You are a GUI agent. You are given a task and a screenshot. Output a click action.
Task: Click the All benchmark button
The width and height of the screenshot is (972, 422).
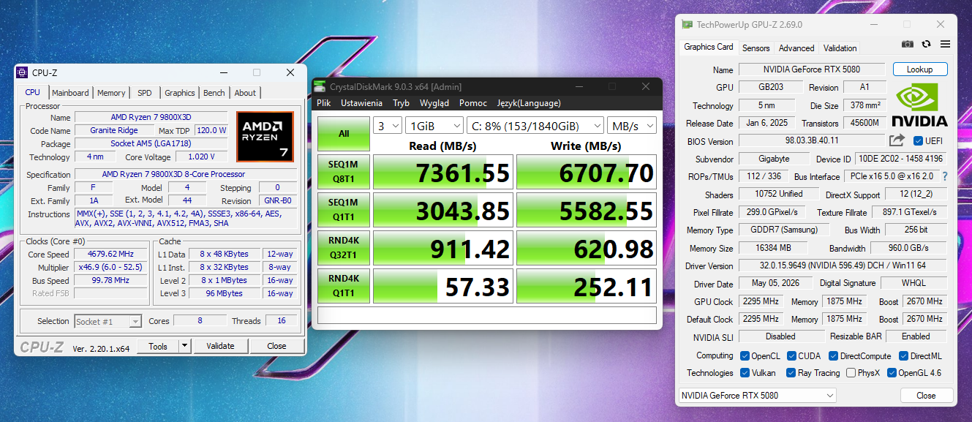click(344, 134)
